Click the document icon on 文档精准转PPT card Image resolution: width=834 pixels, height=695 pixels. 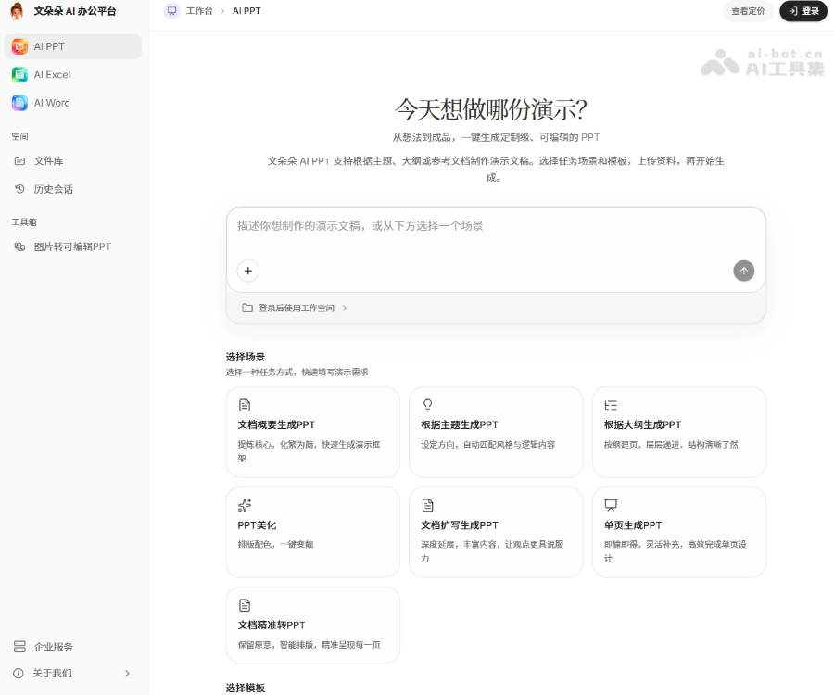245,605
